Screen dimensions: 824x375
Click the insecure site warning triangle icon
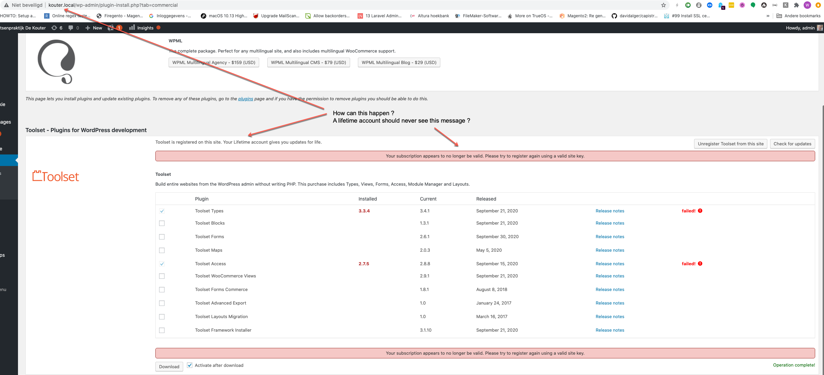(6, 5)
